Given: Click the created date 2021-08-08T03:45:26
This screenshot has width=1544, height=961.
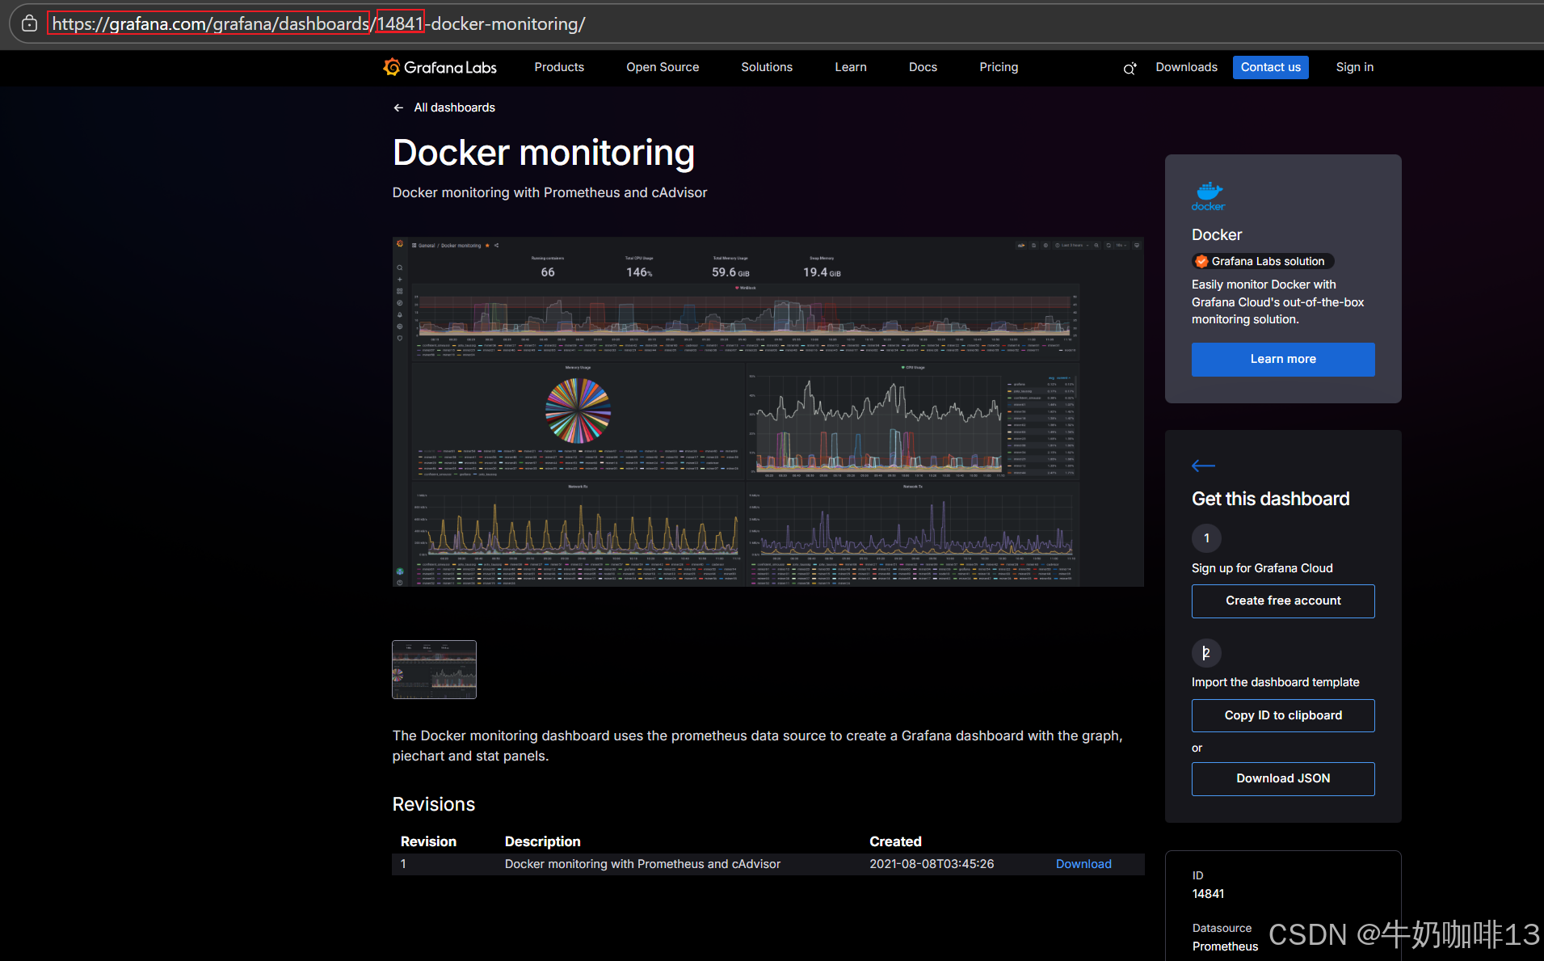Looking at the screenshot, I should tap(932, 864).
